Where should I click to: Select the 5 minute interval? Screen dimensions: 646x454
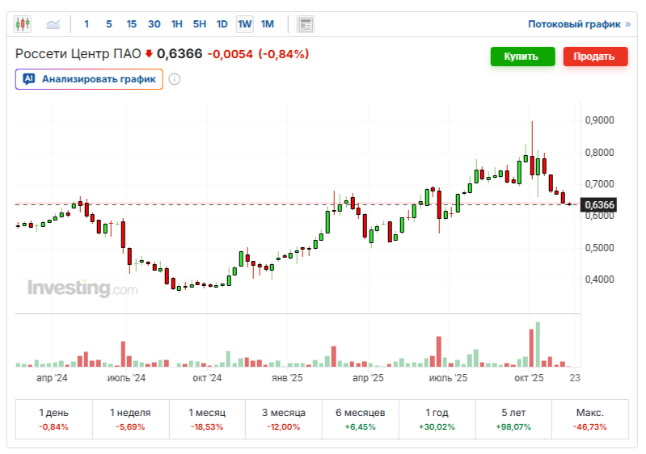tap(109, 24)
